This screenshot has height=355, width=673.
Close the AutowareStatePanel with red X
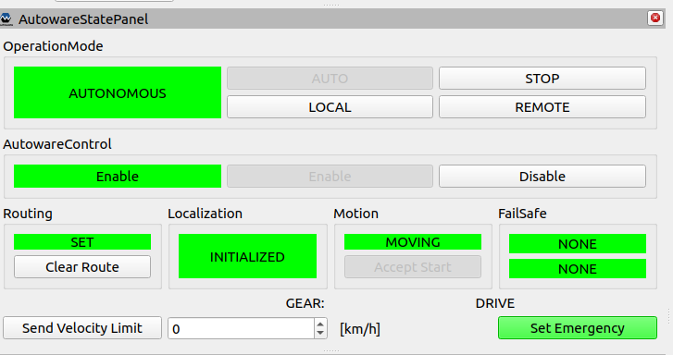click(x=655, y=18)
